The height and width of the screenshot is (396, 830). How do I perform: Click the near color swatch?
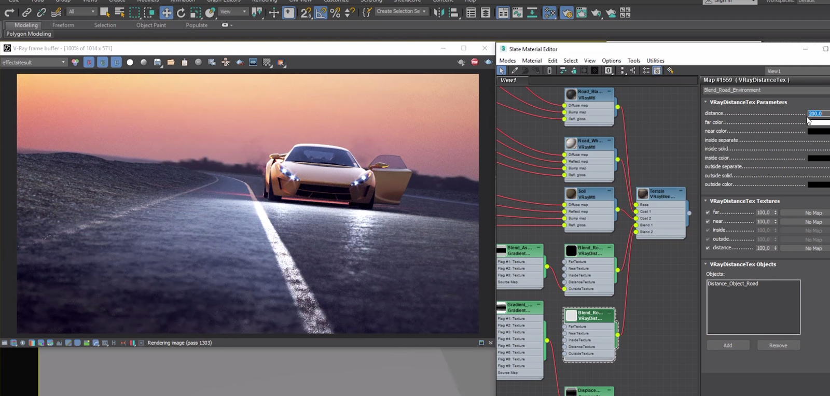[x=818, y=131]
